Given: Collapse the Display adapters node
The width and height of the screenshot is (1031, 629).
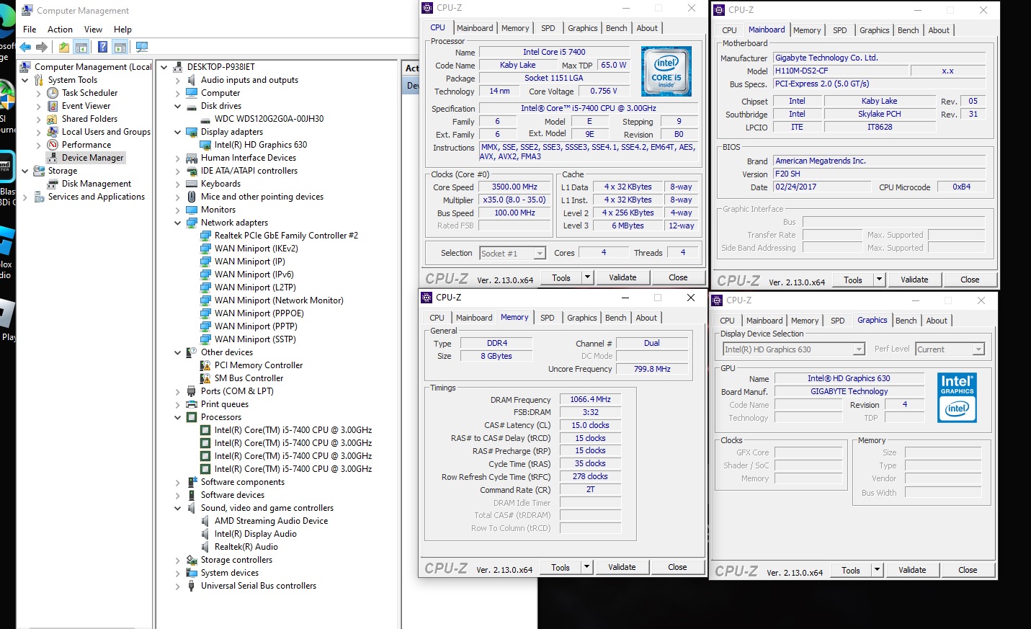Looking at the screenshot, I should [x=178, y=132].
